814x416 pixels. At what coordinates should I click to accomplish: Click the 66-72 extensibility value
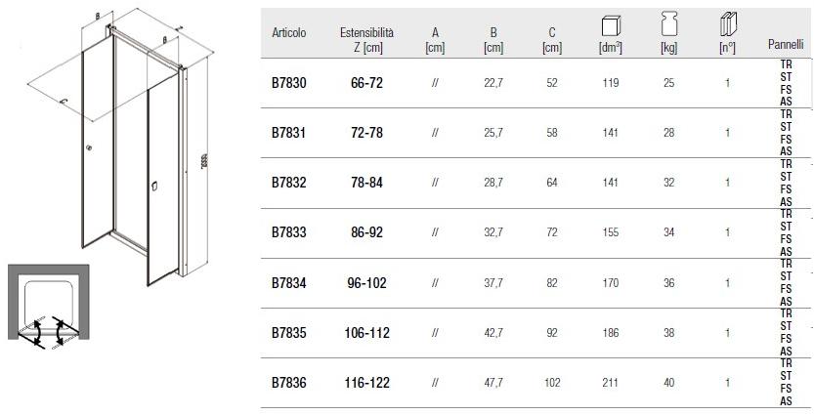pyautogui.click(x=366, y=84)
